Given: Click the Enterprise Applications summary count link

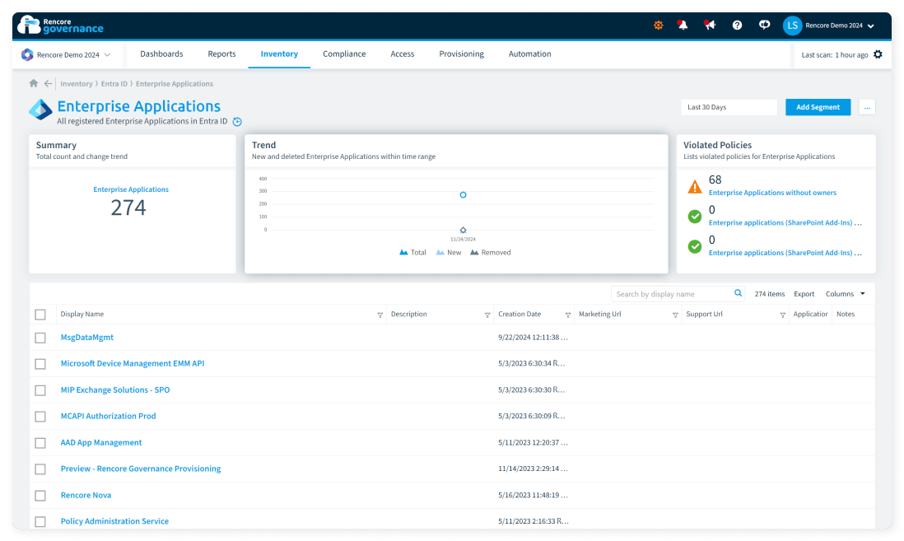Looking at the screenshot, I should click(x=131, y=189).
